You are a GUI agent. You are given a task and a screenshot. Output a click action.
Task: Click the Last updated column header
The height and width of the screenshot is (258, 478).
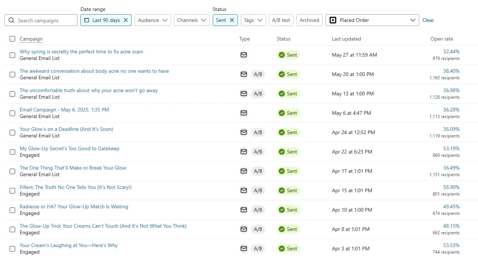(x=346, y=39)
